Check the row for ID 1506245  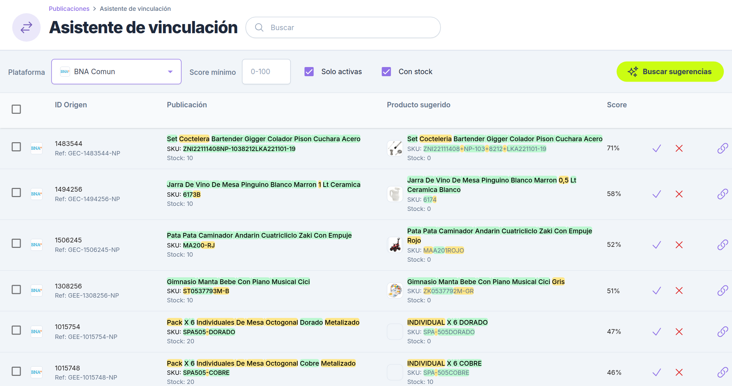16,243
